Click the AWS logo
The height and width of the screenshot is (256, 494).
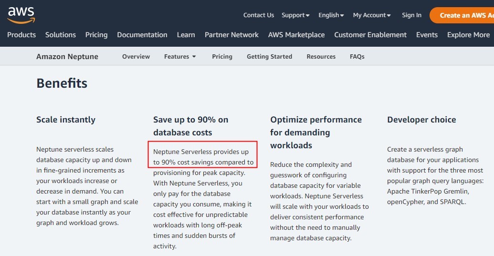pyautogui.click(x=21, y=15)
